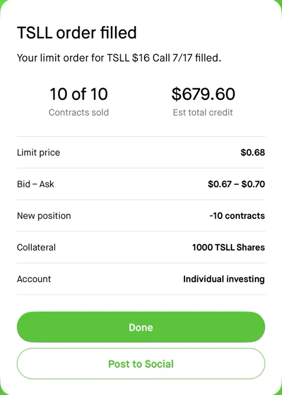Tap the $679.60 estimated total credit amount
Viewport: 282px width, 395px height.
[203, 94]
